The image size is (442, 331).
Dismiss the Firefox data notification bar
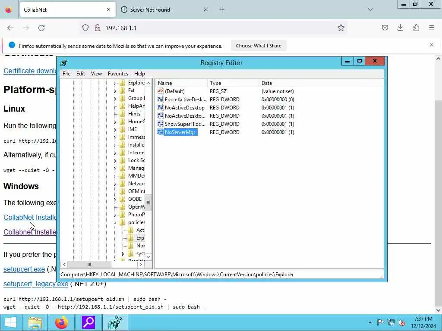[x=432, y=45]
